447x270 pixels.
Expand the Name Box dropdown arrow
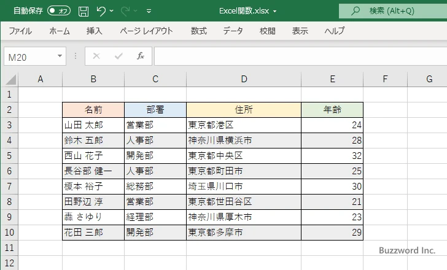(x=60, y=56)
